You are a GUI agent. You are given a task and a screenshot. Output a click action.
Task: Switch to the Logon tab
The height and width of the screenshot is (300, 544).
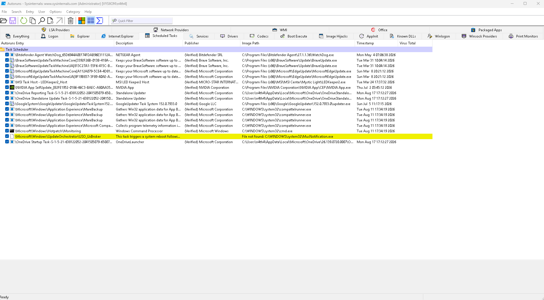pos(50,36)
